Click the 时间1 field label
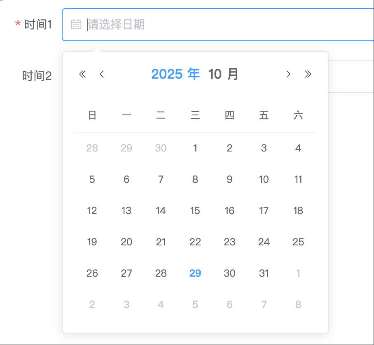 point(38,25)
